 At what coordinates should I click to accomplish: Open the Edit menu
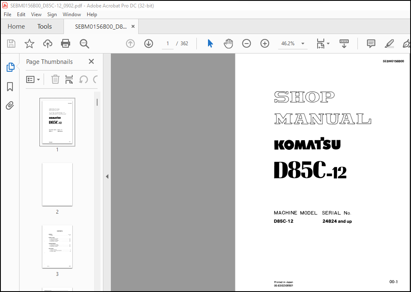point(21,15)
